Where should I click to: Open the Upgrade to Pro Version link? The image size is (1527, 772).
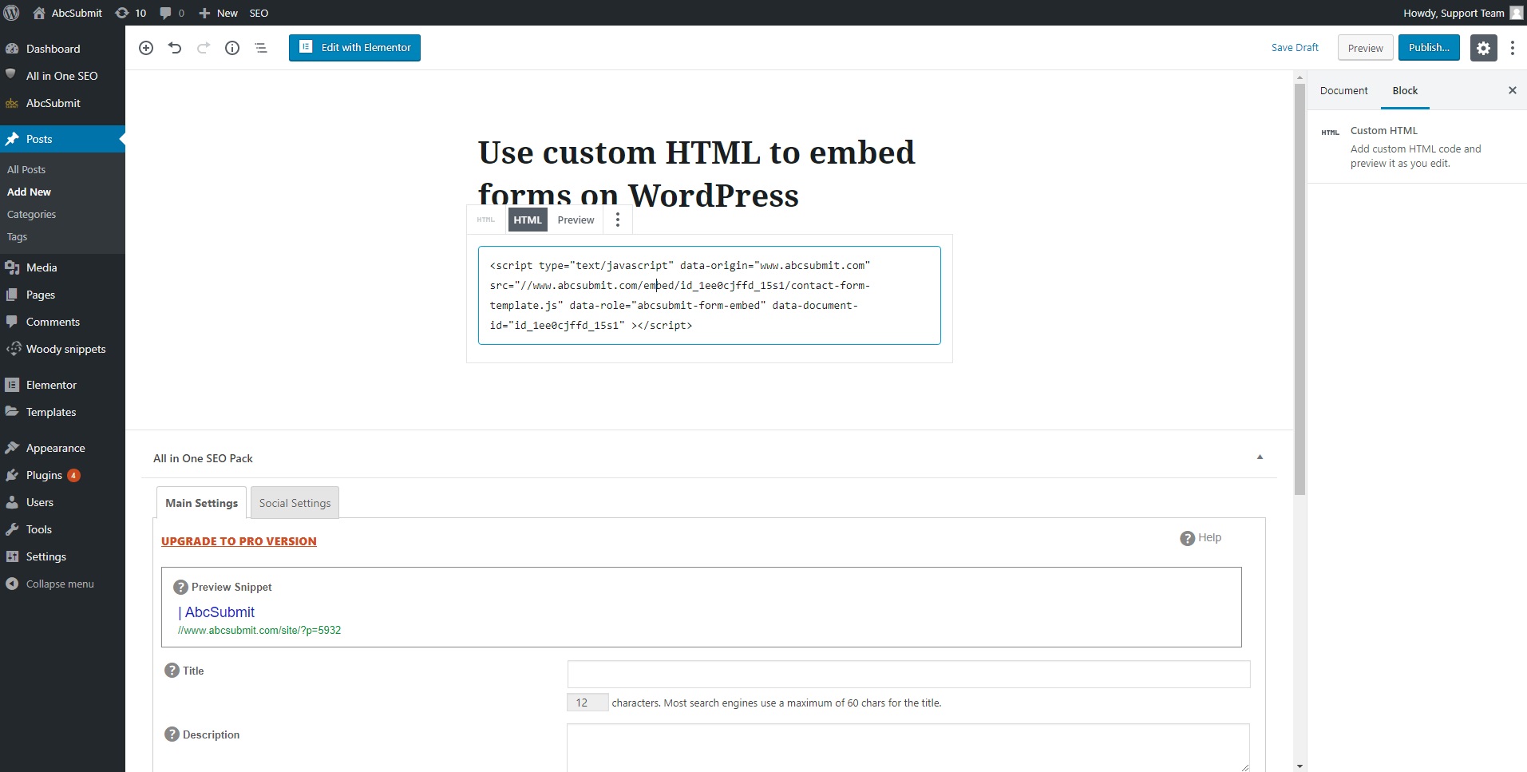pyautogui.click(x=239, y=540)
